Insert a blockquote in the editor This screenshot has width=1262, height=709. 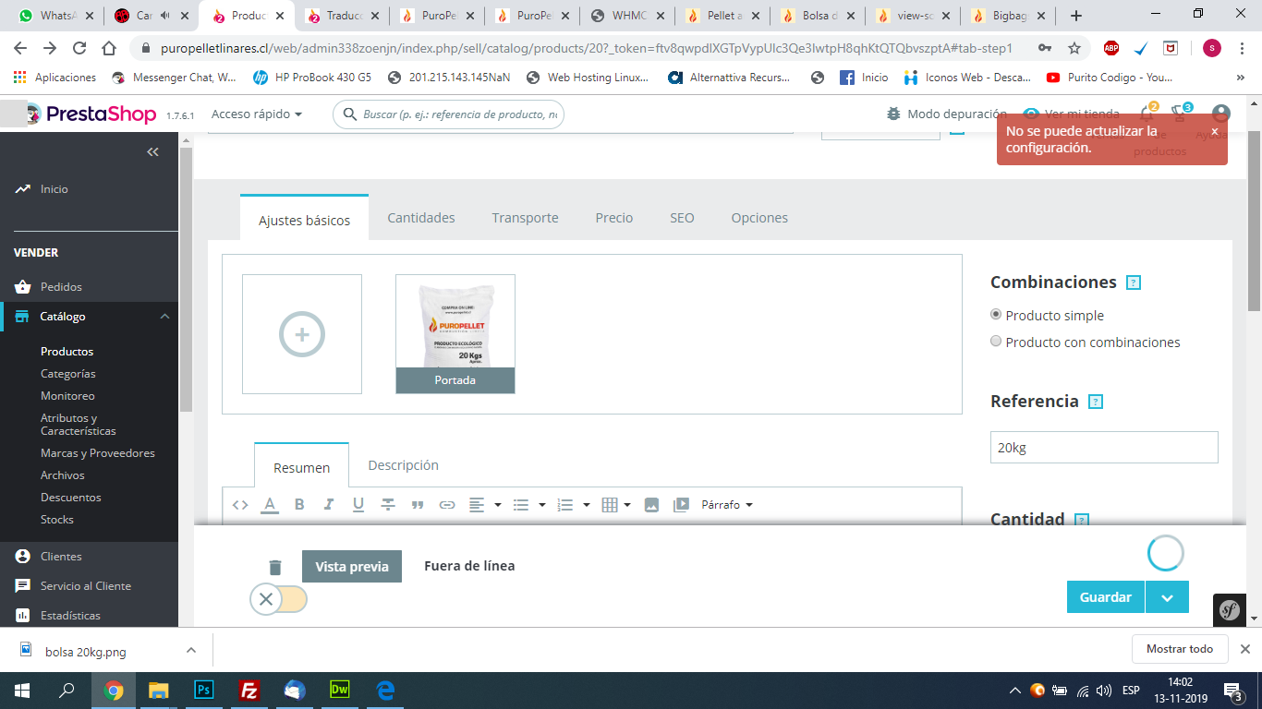pyautogui.click(x=418, y=505)
